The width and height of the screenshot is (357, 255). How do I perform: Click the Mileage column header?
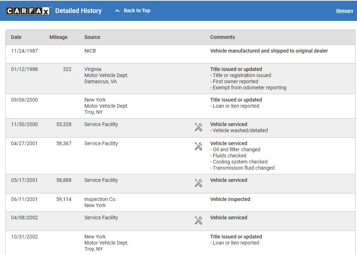click(x=58, y=37)
